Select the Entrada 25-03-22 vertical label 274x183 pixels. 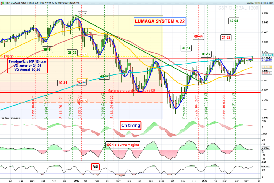[x=102, y=106]
